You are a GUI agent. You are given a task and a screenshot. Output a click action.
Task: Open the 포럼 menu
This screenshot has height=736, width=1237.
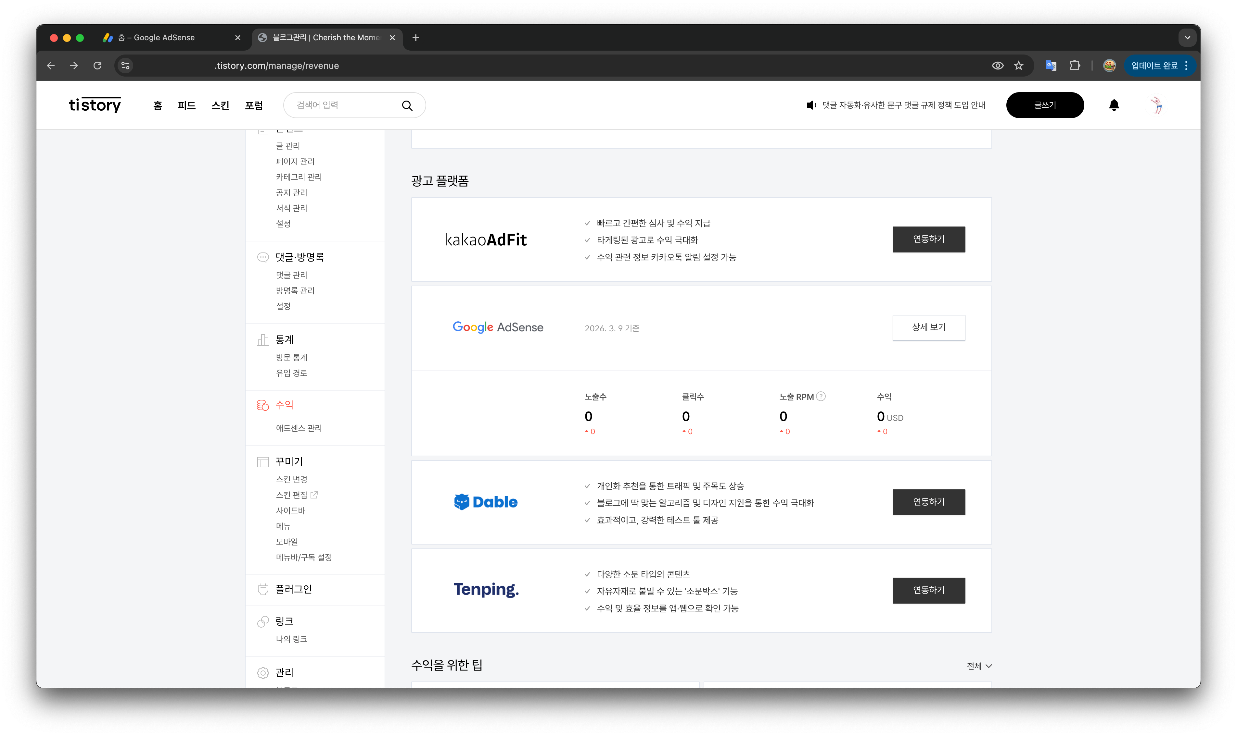coord(254,106)
